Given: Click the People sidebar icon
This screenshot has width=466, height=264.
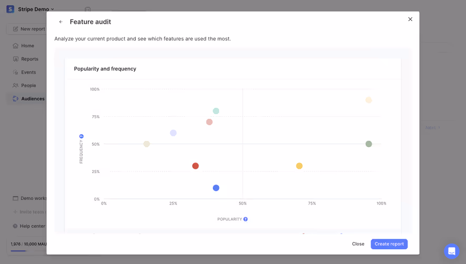Looking at the screenshot, I should pos(15,86).
